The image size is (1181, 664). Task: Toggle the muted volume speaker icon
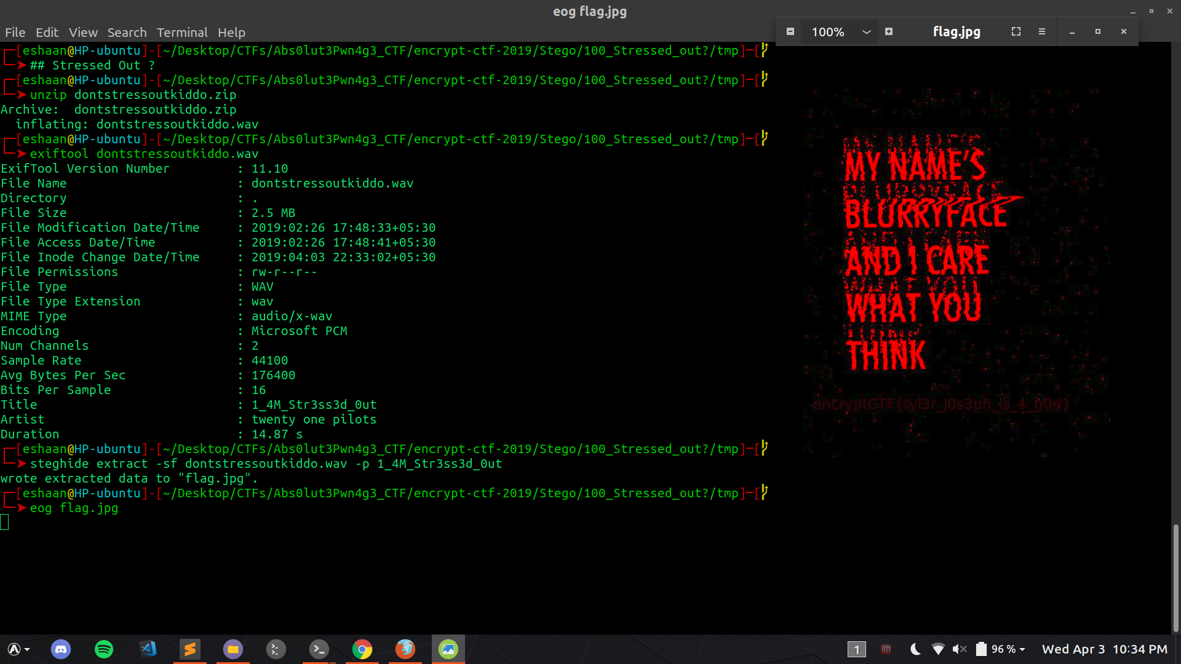(x=959, y=649)
